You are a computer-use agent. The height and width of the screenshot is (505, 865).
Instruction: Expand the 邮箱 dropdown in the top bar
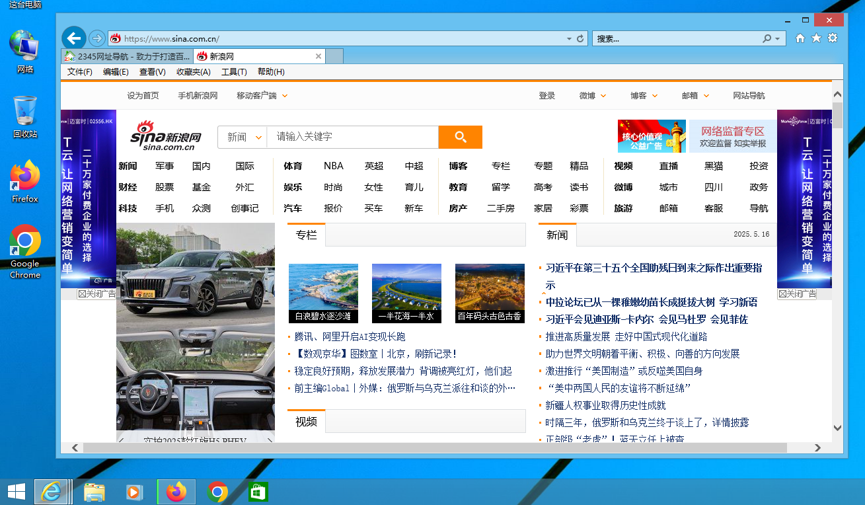(x=706, y=96)
